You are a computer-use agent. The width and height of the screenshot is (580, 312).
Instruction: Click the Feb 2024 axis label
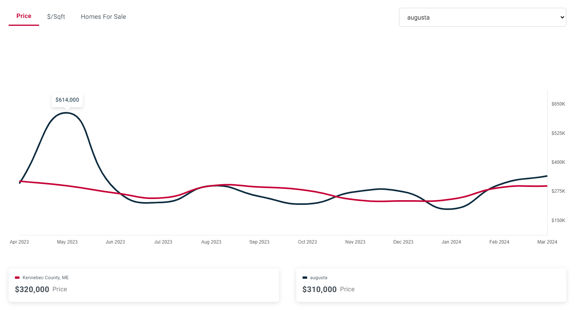click(499, 242)
